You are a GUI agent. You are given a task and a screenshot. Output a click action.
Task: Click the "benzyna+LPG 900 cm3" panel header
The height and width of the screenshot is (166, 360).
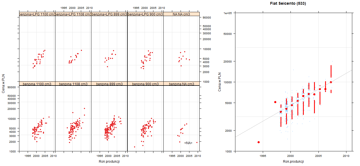click(x=145, y=14)
